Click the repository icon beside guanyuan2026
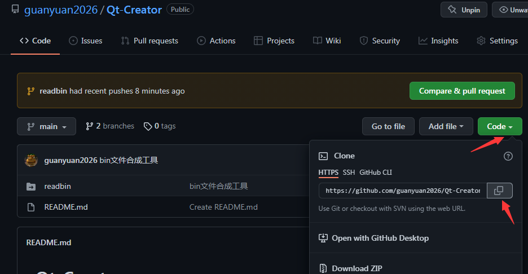This screenshot has height=274, width=528. [x=15, y=9]
